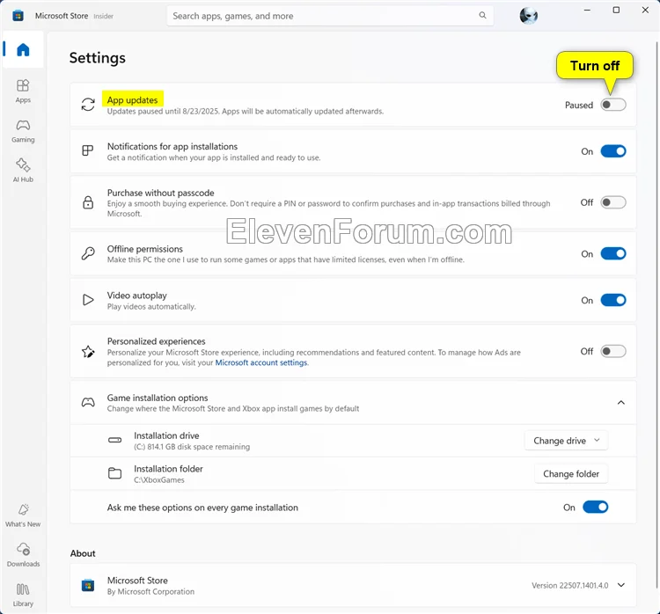Open the Change drive dropdown

click(x=566, y=440)
